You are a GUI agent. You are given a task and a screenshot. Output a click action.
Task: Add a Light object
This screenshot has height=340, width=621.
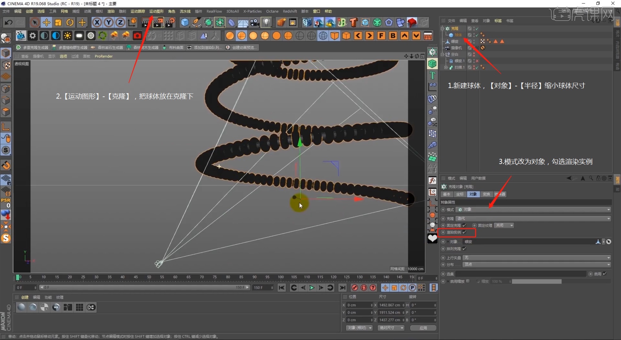(266, 22)
